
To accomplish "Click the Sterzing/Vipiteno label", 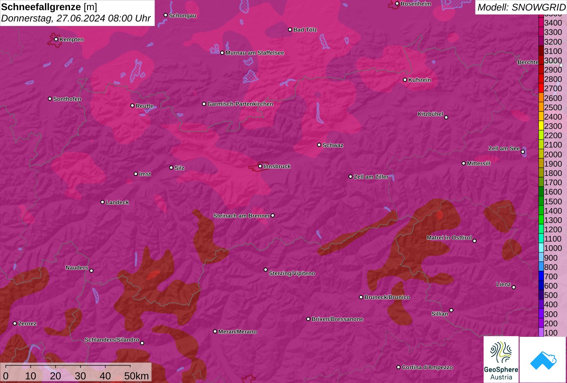I will click(292, 273).
